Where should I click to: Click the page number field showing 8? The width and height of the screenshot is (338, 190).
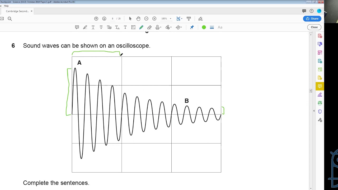click(x=112, y=18)
